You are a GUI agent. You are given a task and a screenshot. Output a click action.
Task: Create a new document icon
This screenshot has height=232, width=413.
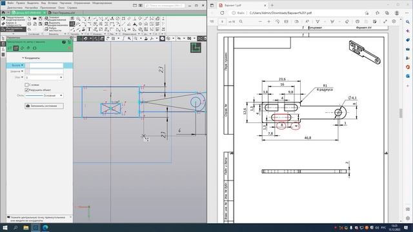[29, 19]
